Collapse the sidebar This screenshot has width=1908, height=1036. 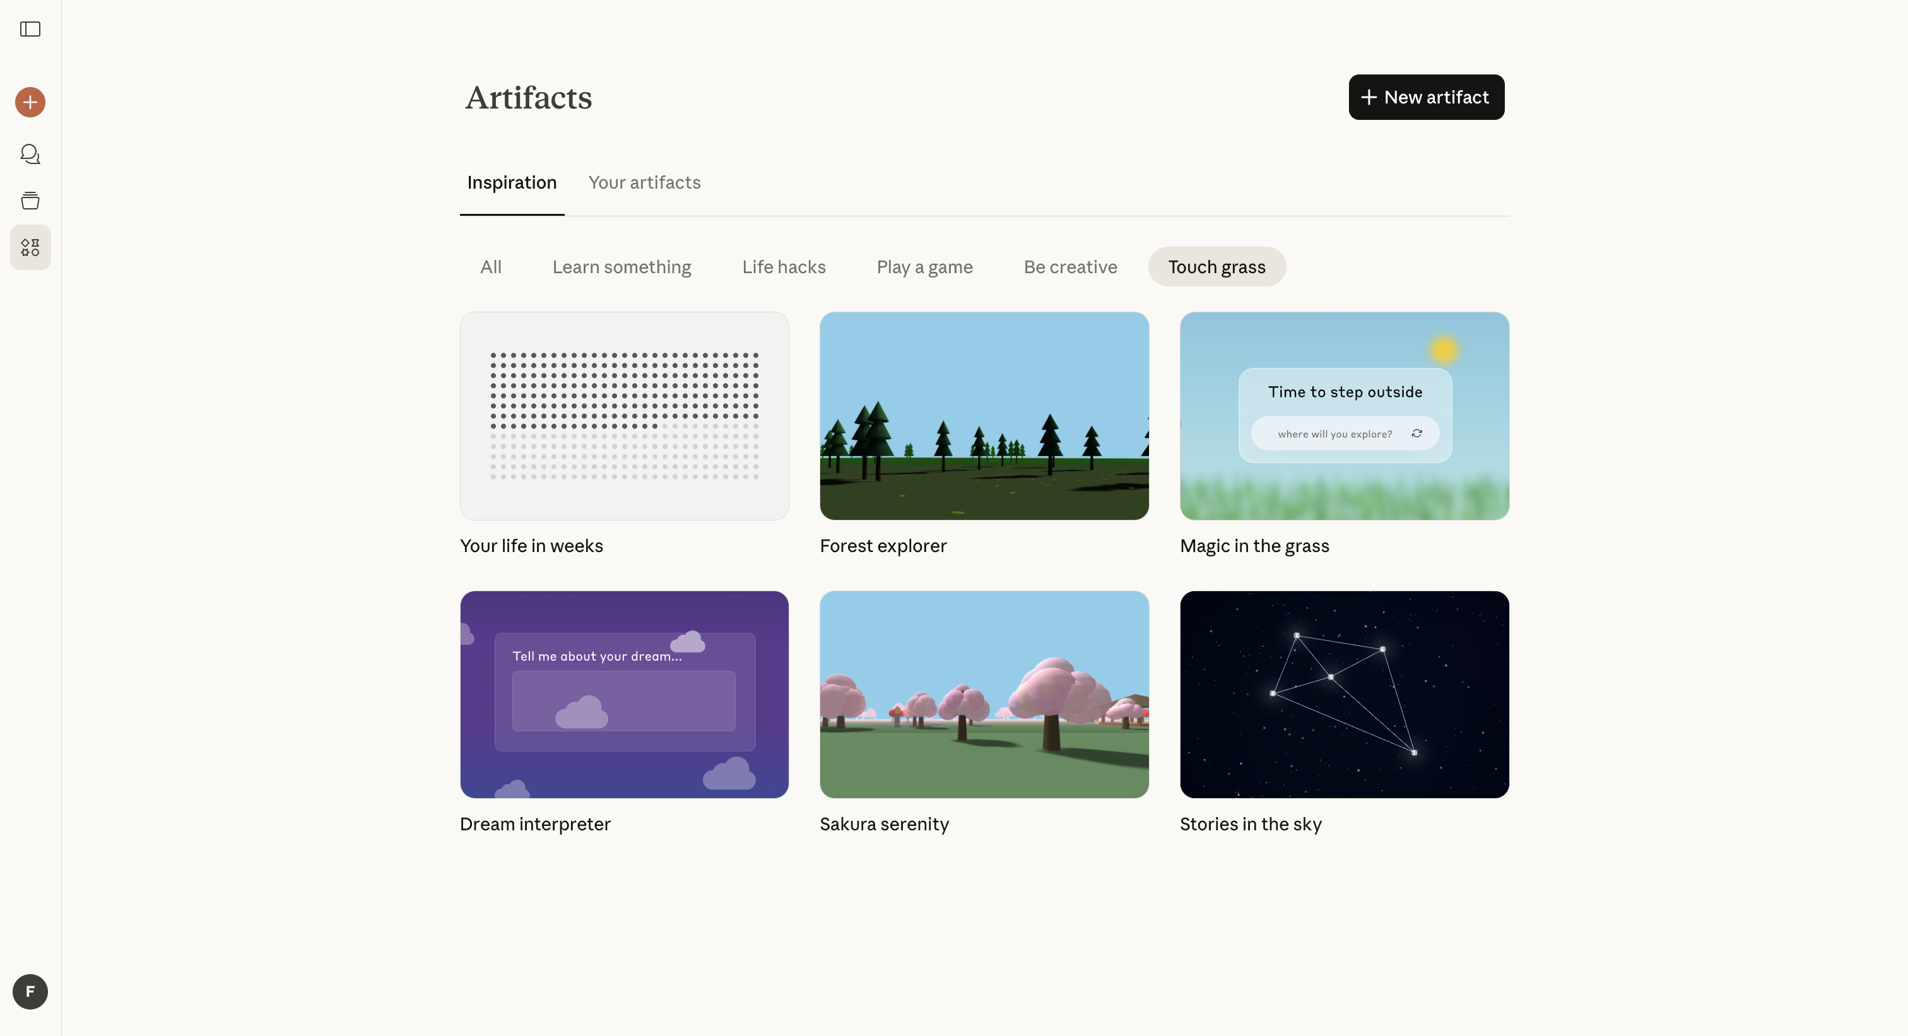[x=30, y=29]
